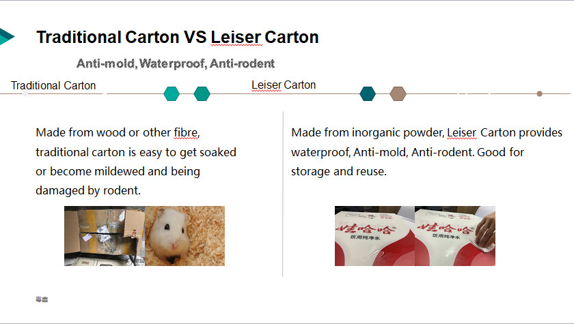Select the first light teal hexagon

[172, 94]
